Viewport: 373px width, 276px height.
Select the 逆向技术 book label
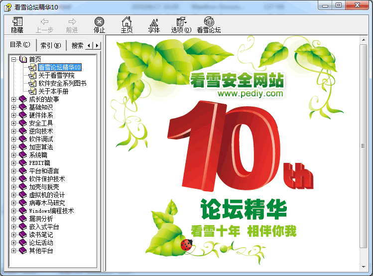tap(41, 131)
